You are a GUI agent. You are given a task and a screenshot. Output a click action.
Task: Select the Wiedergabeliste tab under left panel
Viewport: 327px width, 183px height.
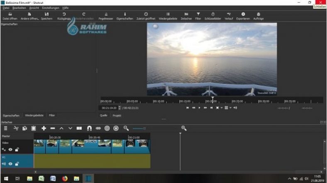(34, 115)
